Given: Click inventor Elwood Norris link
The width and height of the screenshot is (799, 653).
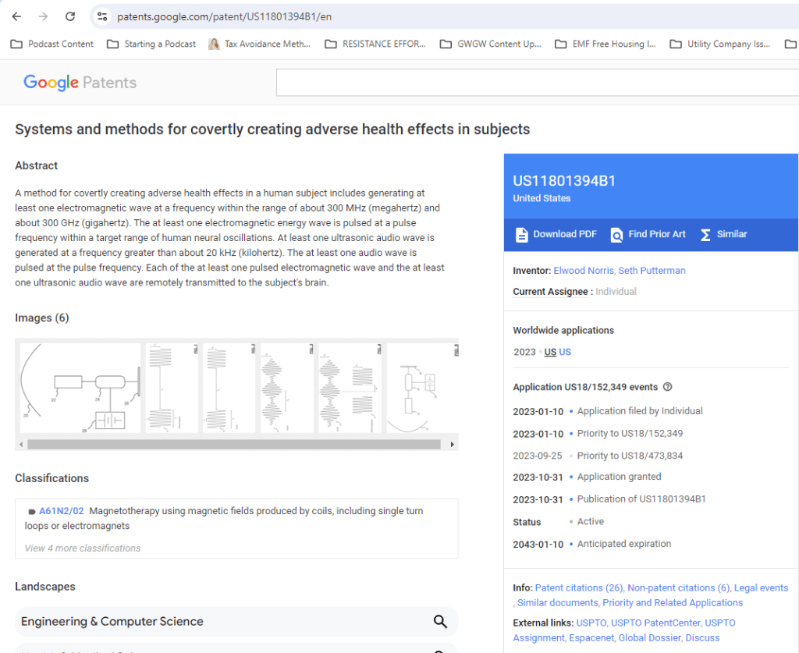Looking at the screenshot, I should point(583,271).
